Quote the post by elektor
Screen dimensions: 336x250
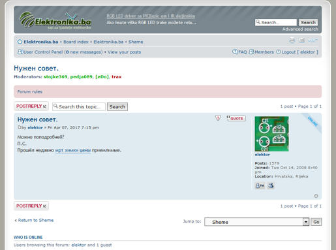tap(236, 118)
